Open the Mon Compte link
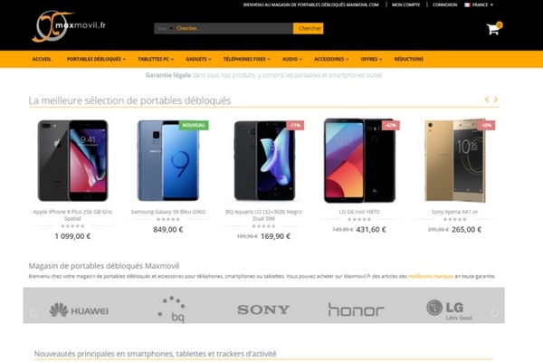The height and width of the screenshot is (362, 543). click(x=405, y=5)
